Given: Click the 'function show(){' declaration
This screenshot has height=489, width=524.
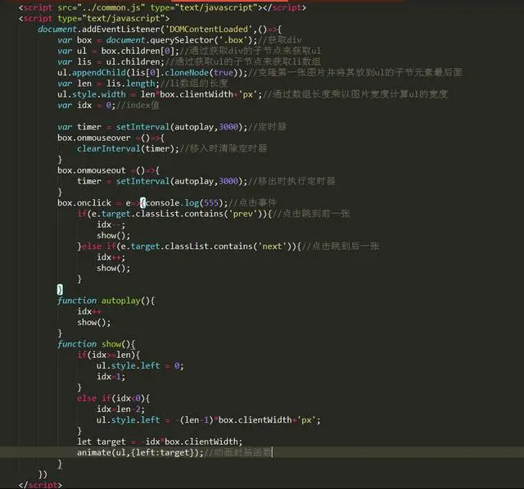Looking at the screenshot, I should [97, 344].
